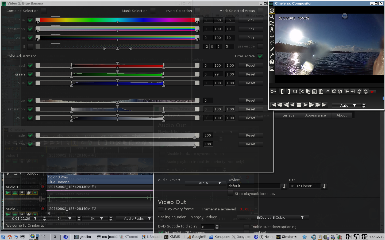Switch to the About preferences tab

pyautogui.click(x=341, y=115)
